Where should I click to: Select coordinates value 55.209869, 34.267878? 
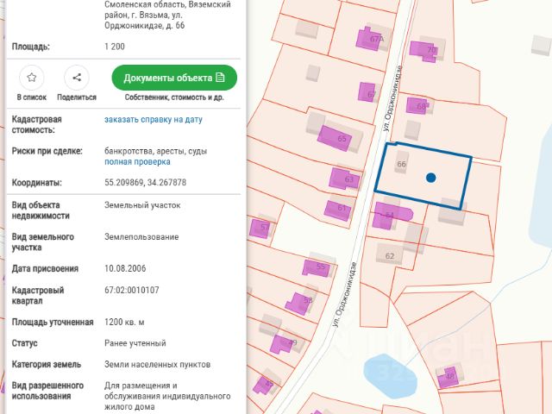click(146, 182)
